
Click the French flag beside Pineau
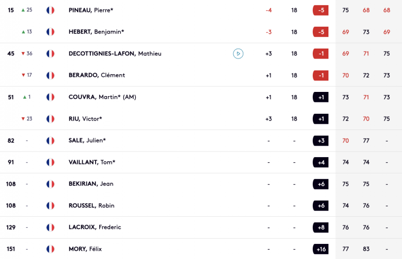50,10
